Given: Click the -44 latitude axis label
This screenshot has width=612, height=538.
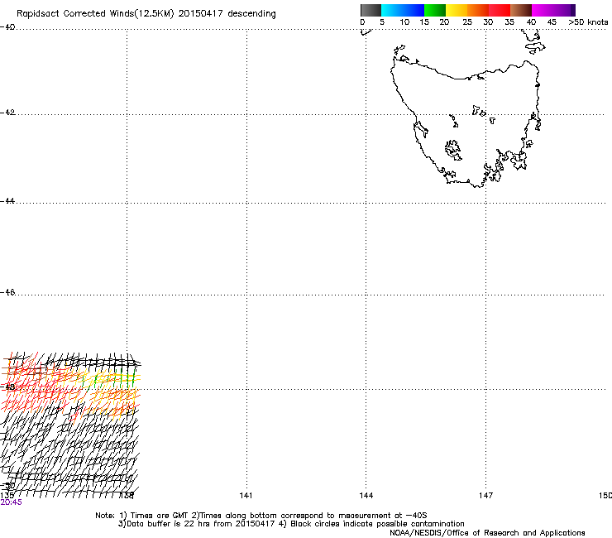Looking at the screenshot, I should (7, 201).
